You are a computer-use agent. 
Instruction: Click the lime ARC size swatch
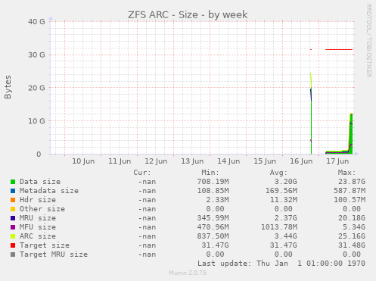(13, 236)
